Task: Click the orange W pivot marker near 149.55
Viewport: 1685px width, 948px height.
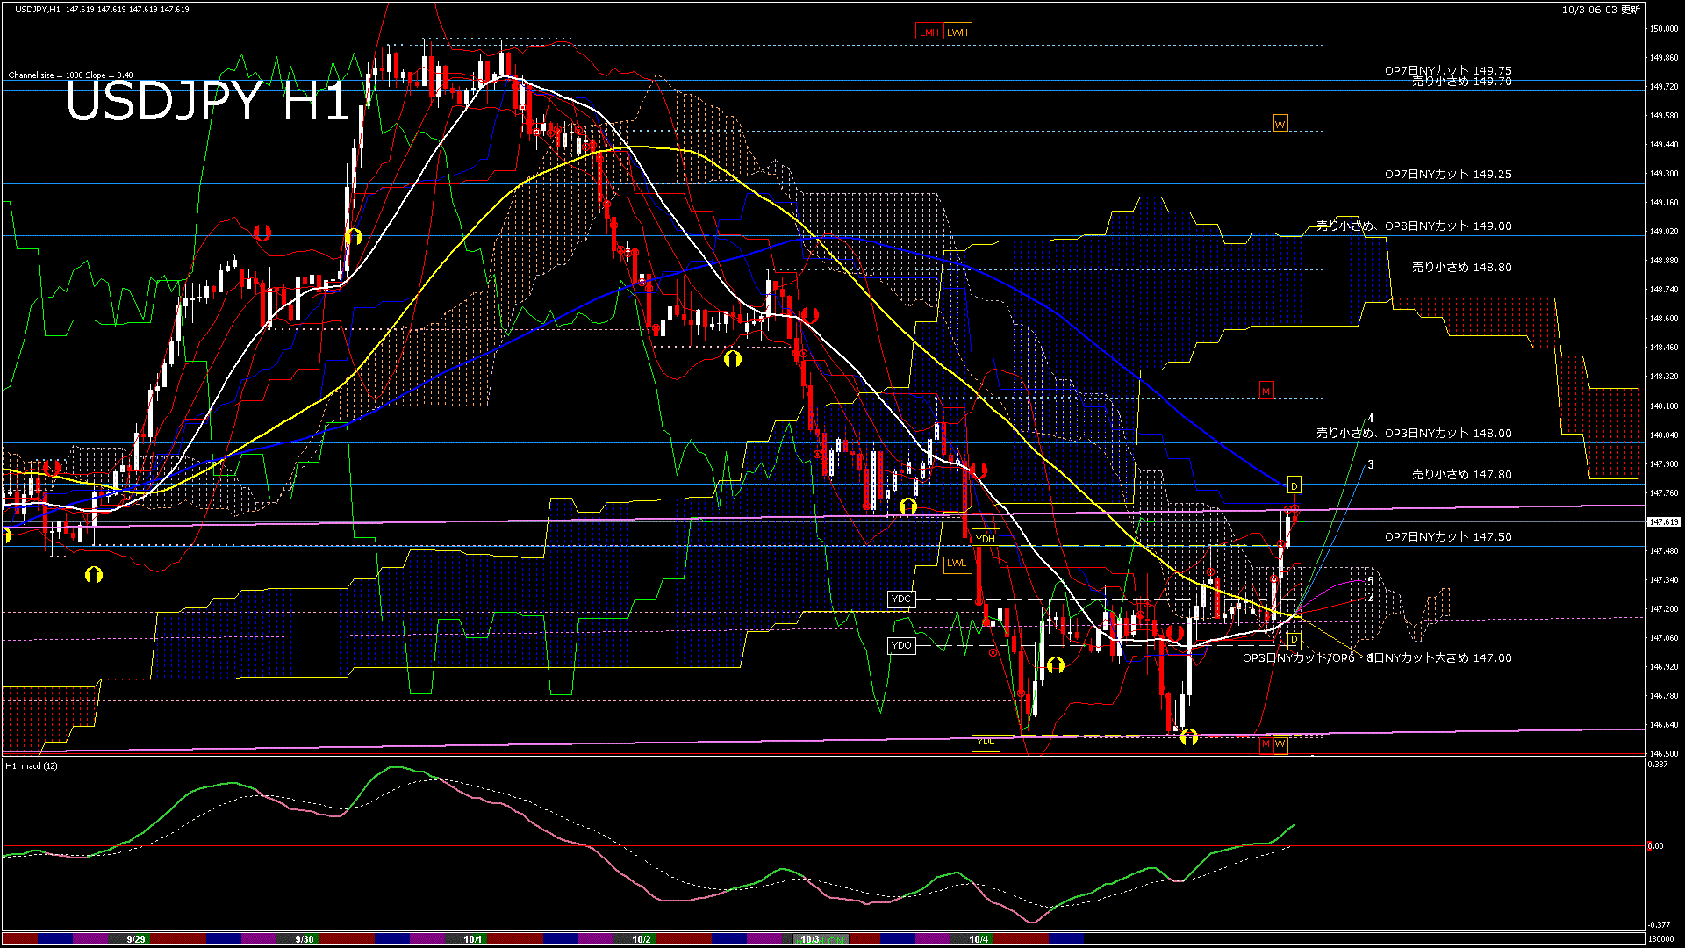Action: click(1280, 124)
